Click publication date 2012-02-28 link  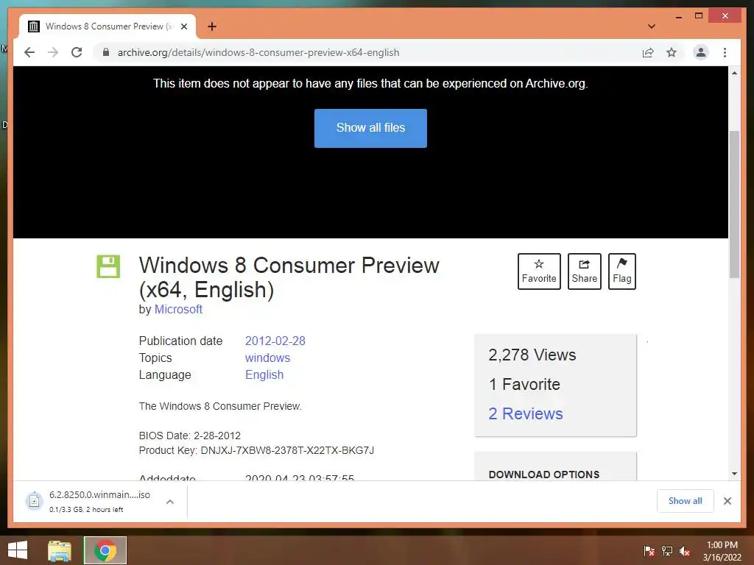pyautogui.click(x=275, y=341)
